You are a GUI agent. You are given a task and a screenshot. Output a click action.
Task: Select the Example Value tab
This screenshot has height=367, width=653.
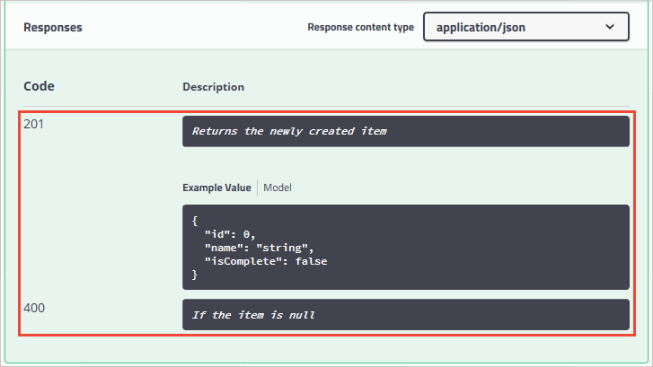click(x=217, y=188)
